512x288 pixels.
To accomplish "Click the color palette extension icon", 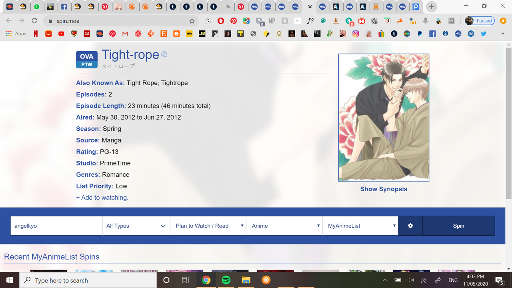I will [323, 21].
